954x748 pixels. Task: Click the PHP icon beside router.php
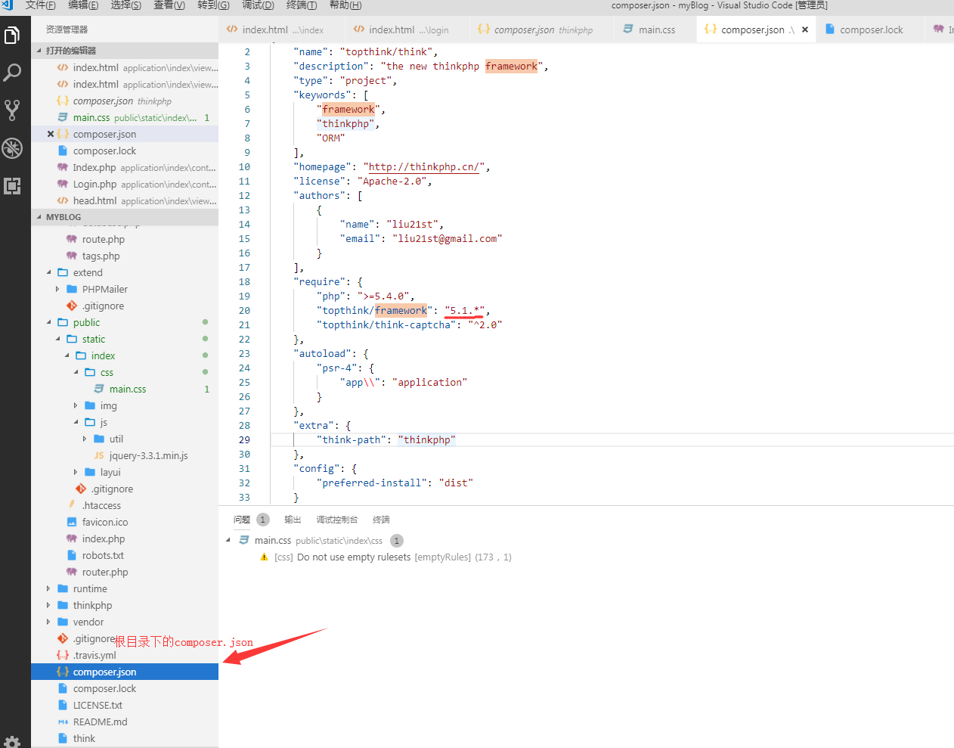click(x=72, y=572)
